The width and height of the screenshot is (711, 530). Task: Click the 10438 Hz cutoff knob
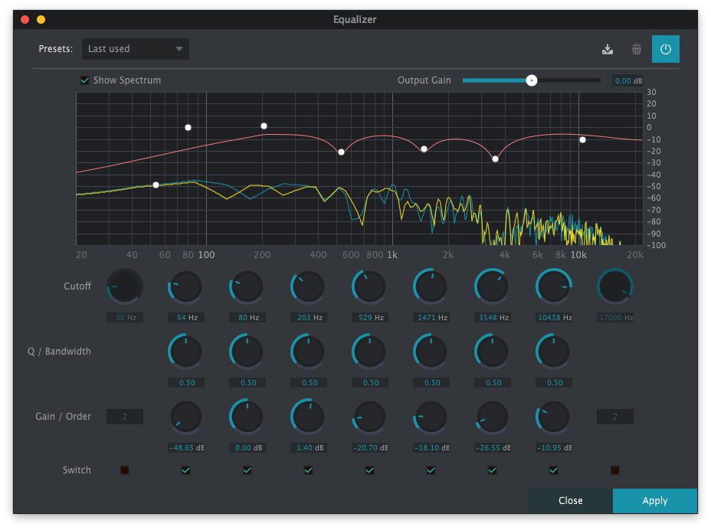point(553,286)
